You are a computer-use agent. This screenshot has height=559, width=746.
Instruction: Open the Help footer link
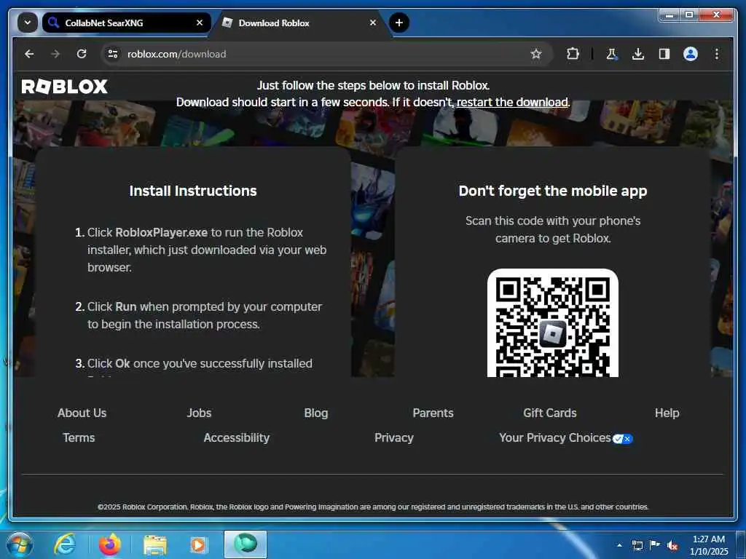click(x=667, y=413)
